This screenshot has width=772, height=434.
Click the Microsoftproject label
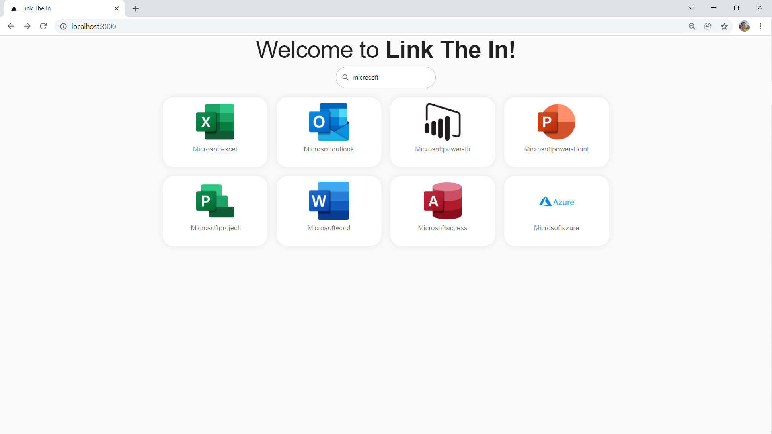[215, 228]
